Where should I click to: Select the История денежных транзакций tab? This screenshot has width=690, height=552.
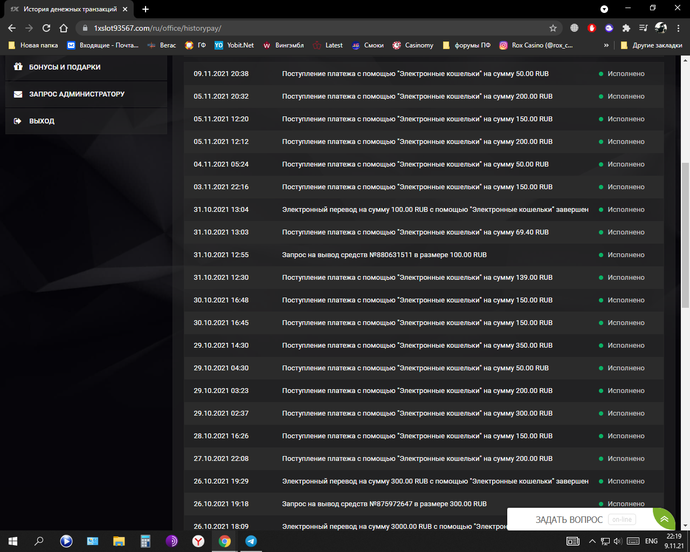click(x=69, y=9)
